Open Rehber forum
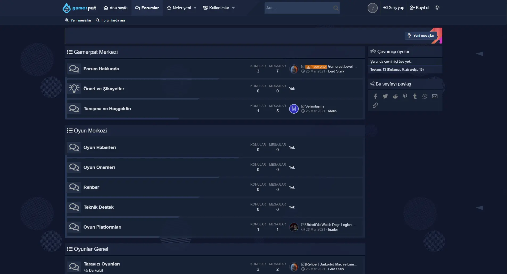 click(x=91, y=187)
